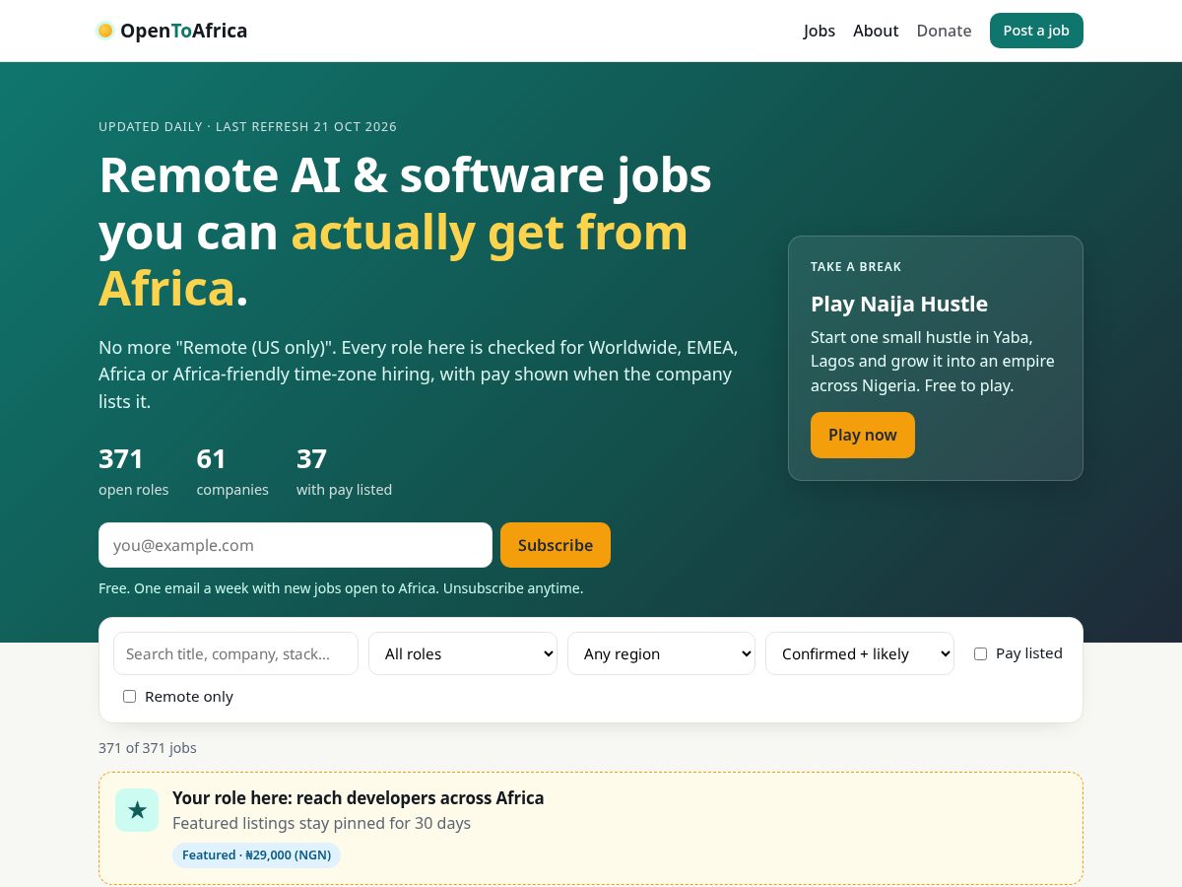Click the star icon in featured listing
The width and height of the screenshot is (1182, 887).
(137, 810)
